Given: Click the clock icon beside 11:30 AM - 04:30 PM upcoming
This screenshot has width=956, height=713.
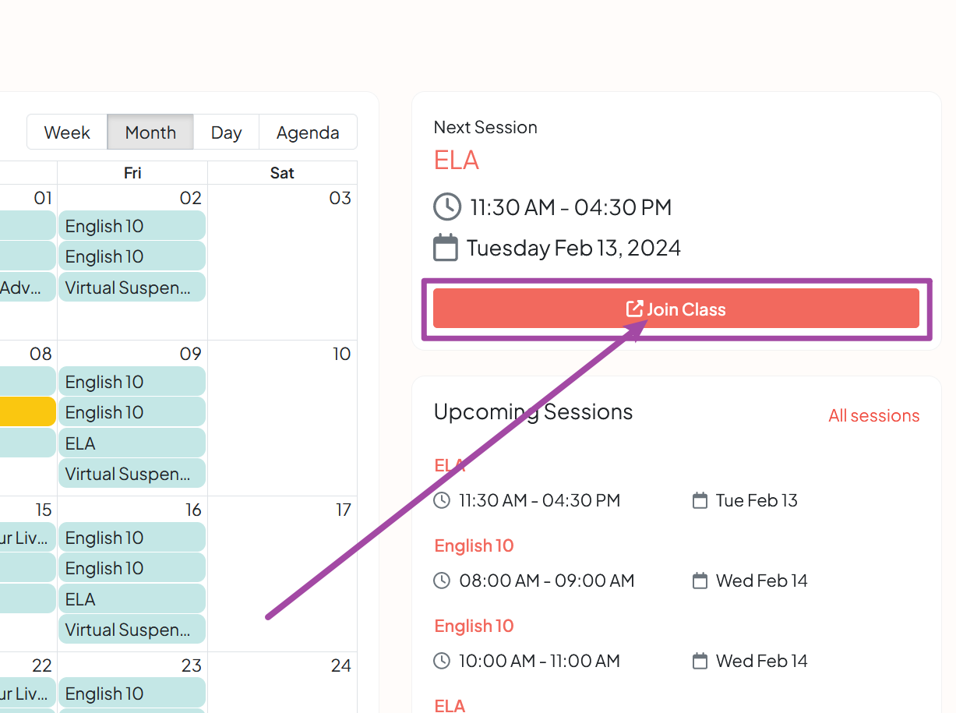Looking at the screenshot, I should 442,500.
